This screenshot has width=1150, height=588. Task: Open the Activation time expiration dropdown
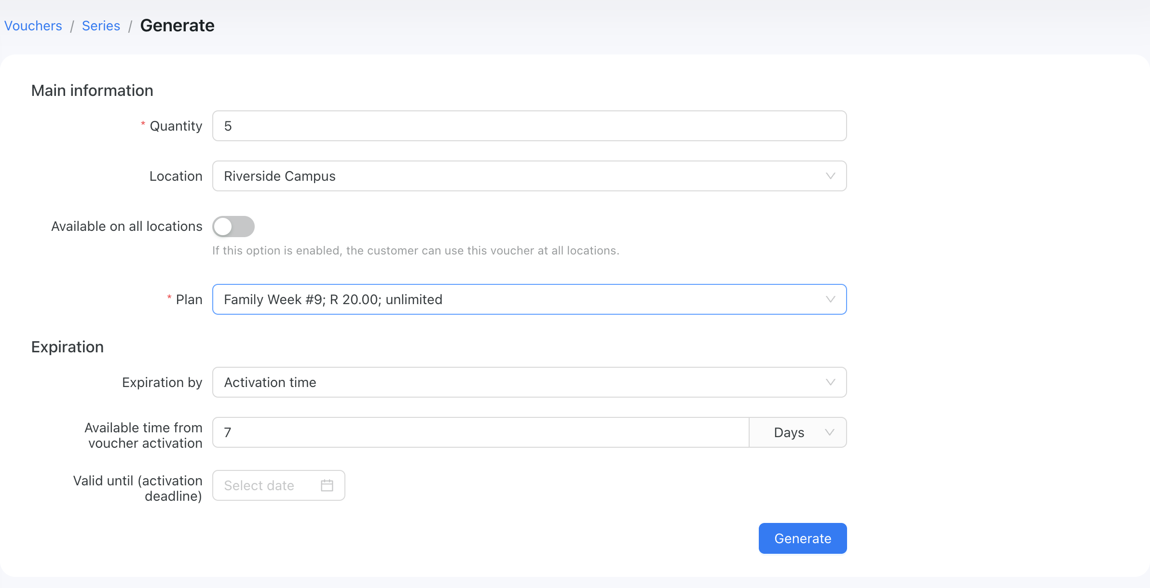529,382
